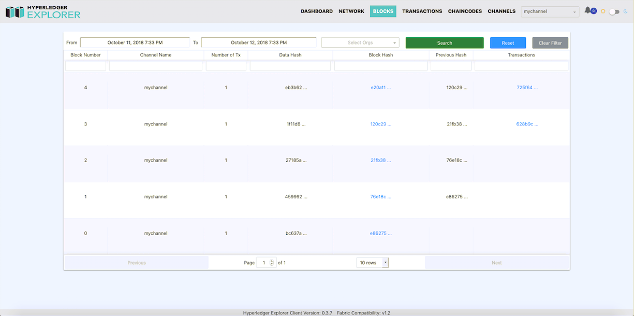634x316 pixels.
Task: Open the Network tab
Action: [x=351, y=11]
